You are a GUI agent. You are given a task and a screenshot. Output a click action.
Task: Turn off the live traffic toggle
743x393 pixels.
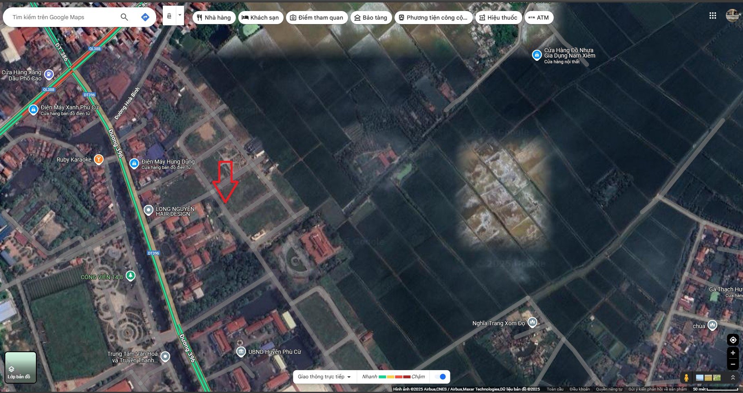click(440, 376)
